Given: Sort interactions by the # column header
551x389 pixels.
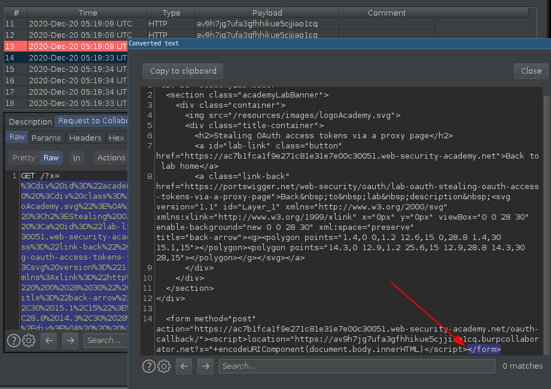Looking at the screenshot, I should 16,13.
